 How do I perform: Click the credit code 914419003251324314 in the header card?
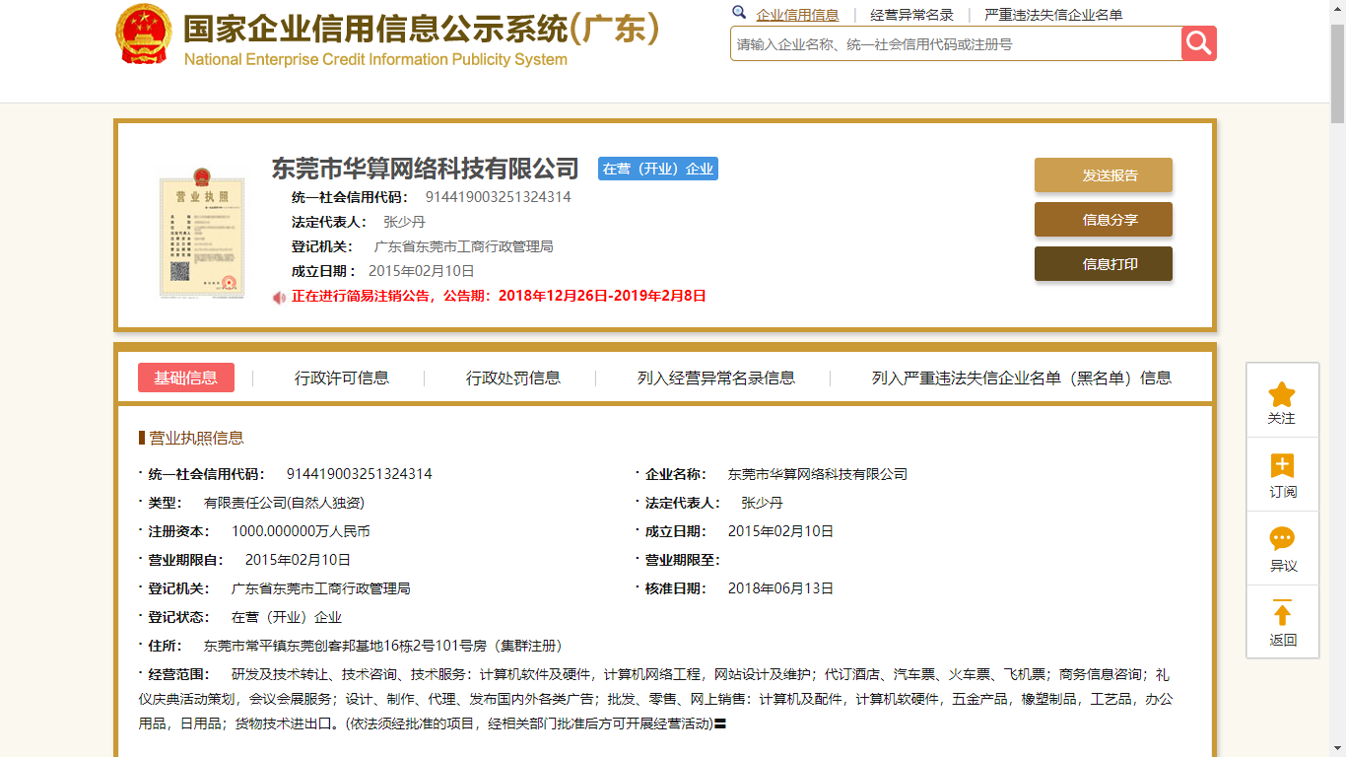pyautogui.click(x=499, y=197)
